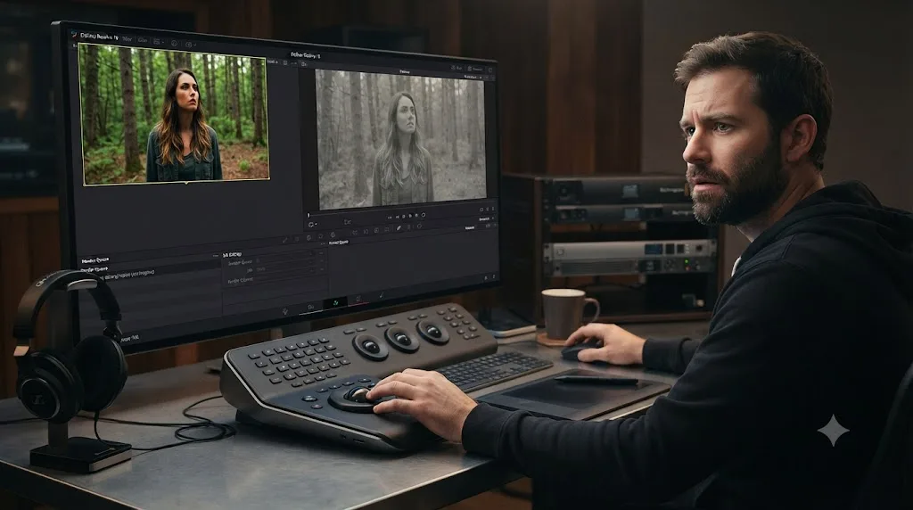Viewport: 913px width, 510px height.
Task: Click the app logo in the monitor's top-left corner
Action: (74, 34)
